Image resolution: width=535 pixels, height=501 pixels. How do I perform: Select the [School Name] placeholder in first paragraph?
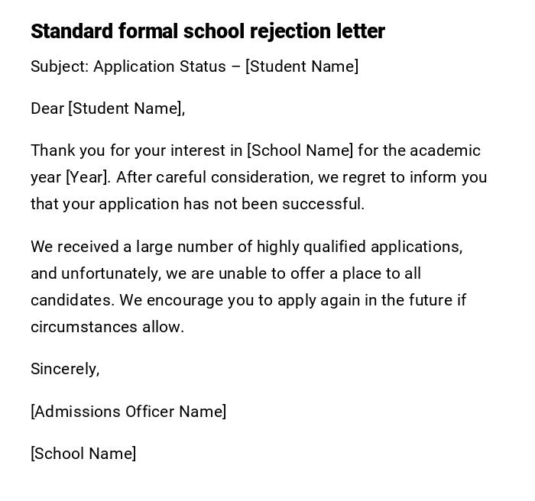300,150
